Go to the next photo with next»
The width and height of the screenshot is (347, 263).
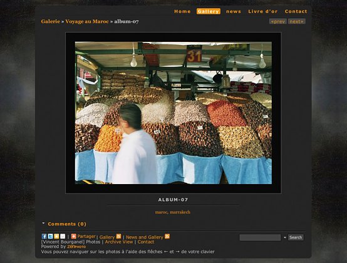(x=296, y=21)
